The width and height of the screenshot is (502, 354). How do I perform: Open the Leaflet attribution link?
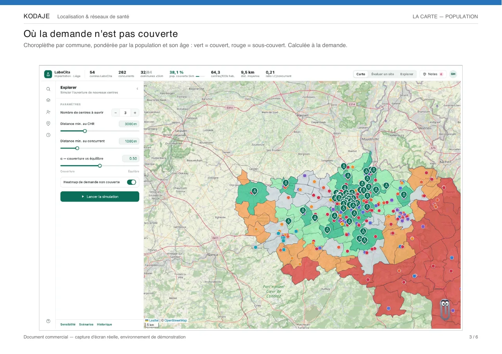click(x=154, y=321)
